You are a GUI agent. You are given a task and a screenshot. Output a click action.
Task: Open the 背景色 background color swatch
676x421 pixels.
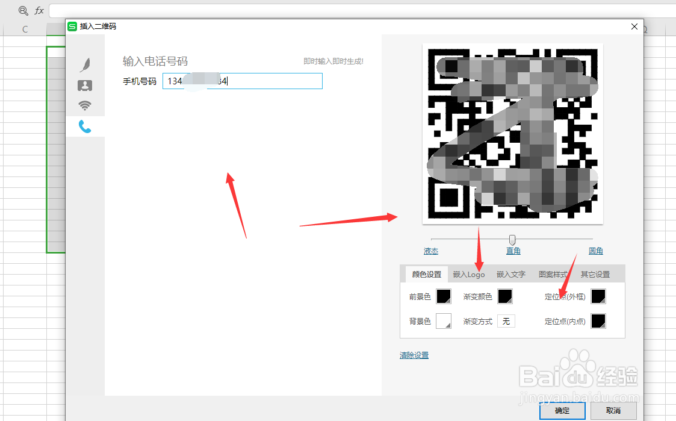(444, 321)
